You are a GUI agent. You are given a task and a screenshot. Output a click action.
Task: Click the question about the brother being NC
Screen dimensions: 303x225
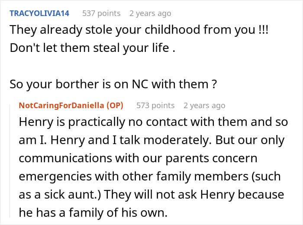pyautogui.click(x=113, y=84)
